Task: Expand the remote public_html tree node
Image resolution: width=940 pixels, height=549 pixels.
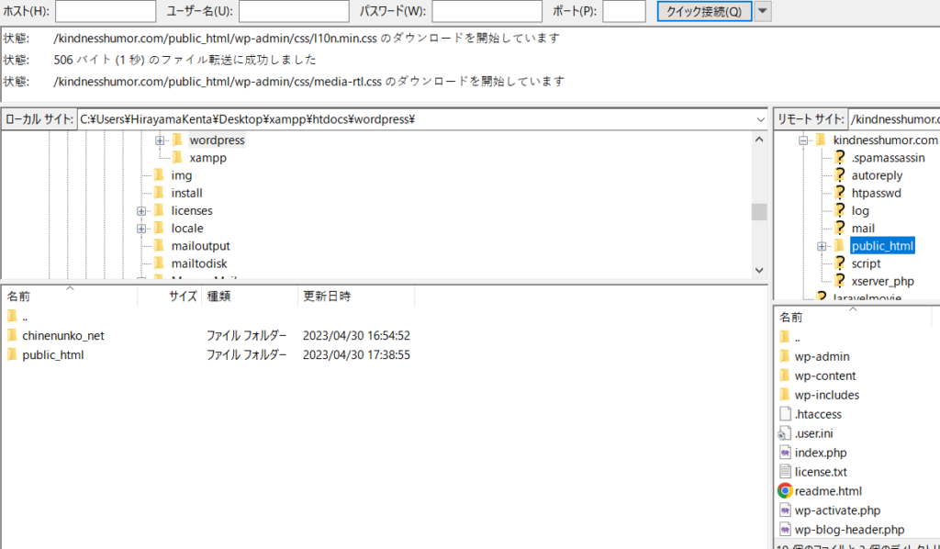Action: tap(822, 246)
